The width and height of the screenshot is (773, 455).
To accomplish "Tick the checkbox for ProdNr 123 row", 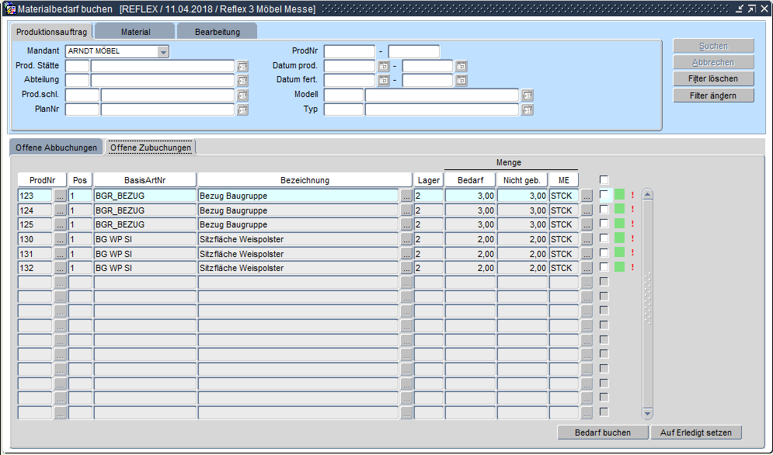I will coord(604,195).
